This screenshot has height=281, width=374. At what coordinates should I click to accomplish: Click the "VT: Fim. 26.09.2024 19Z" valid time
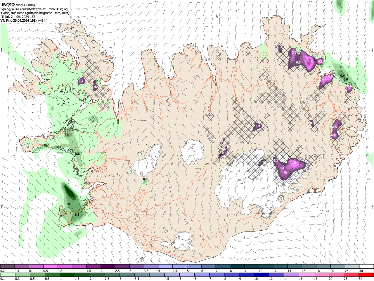coord(17,20)
